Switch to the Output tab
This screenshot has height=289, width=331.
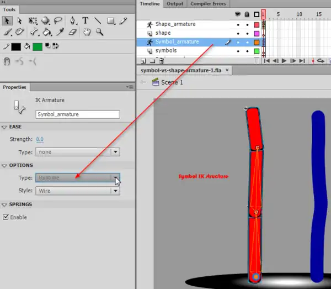tap(175, 4)
